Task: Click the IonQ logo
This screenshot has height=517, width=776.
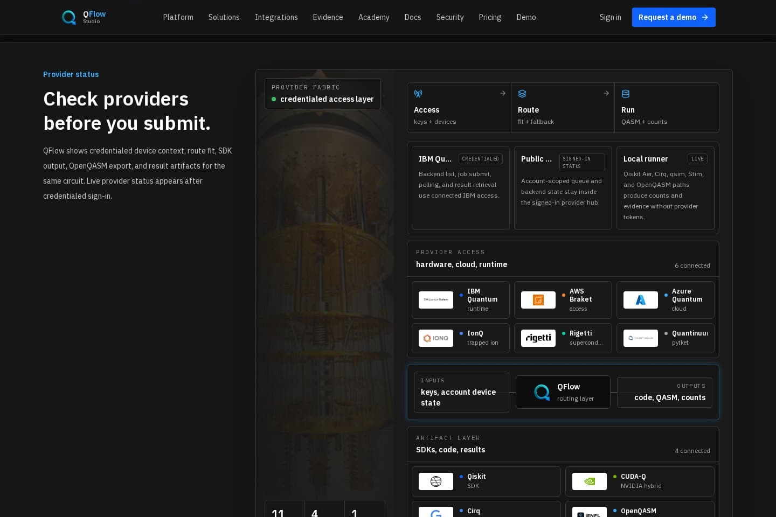Action: click(436, 338)
